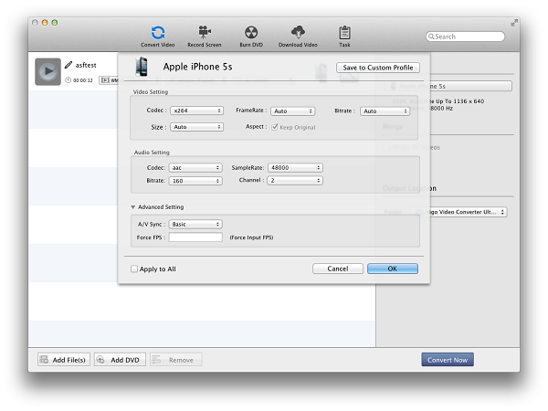The height and width of the screenshot is (411, 548).
Task: Click the Video Setting section label
Action: [151, 92]
